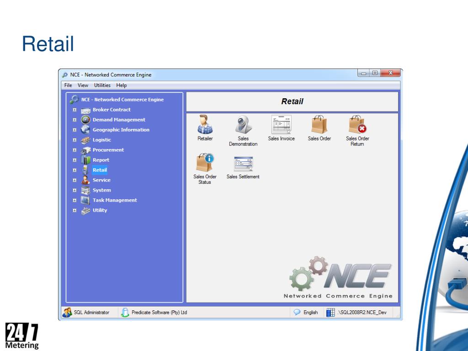The width and height of the screenshot is (468, 351).
Task: Select the Broker Contract tree label
Action: click(112, 110)
